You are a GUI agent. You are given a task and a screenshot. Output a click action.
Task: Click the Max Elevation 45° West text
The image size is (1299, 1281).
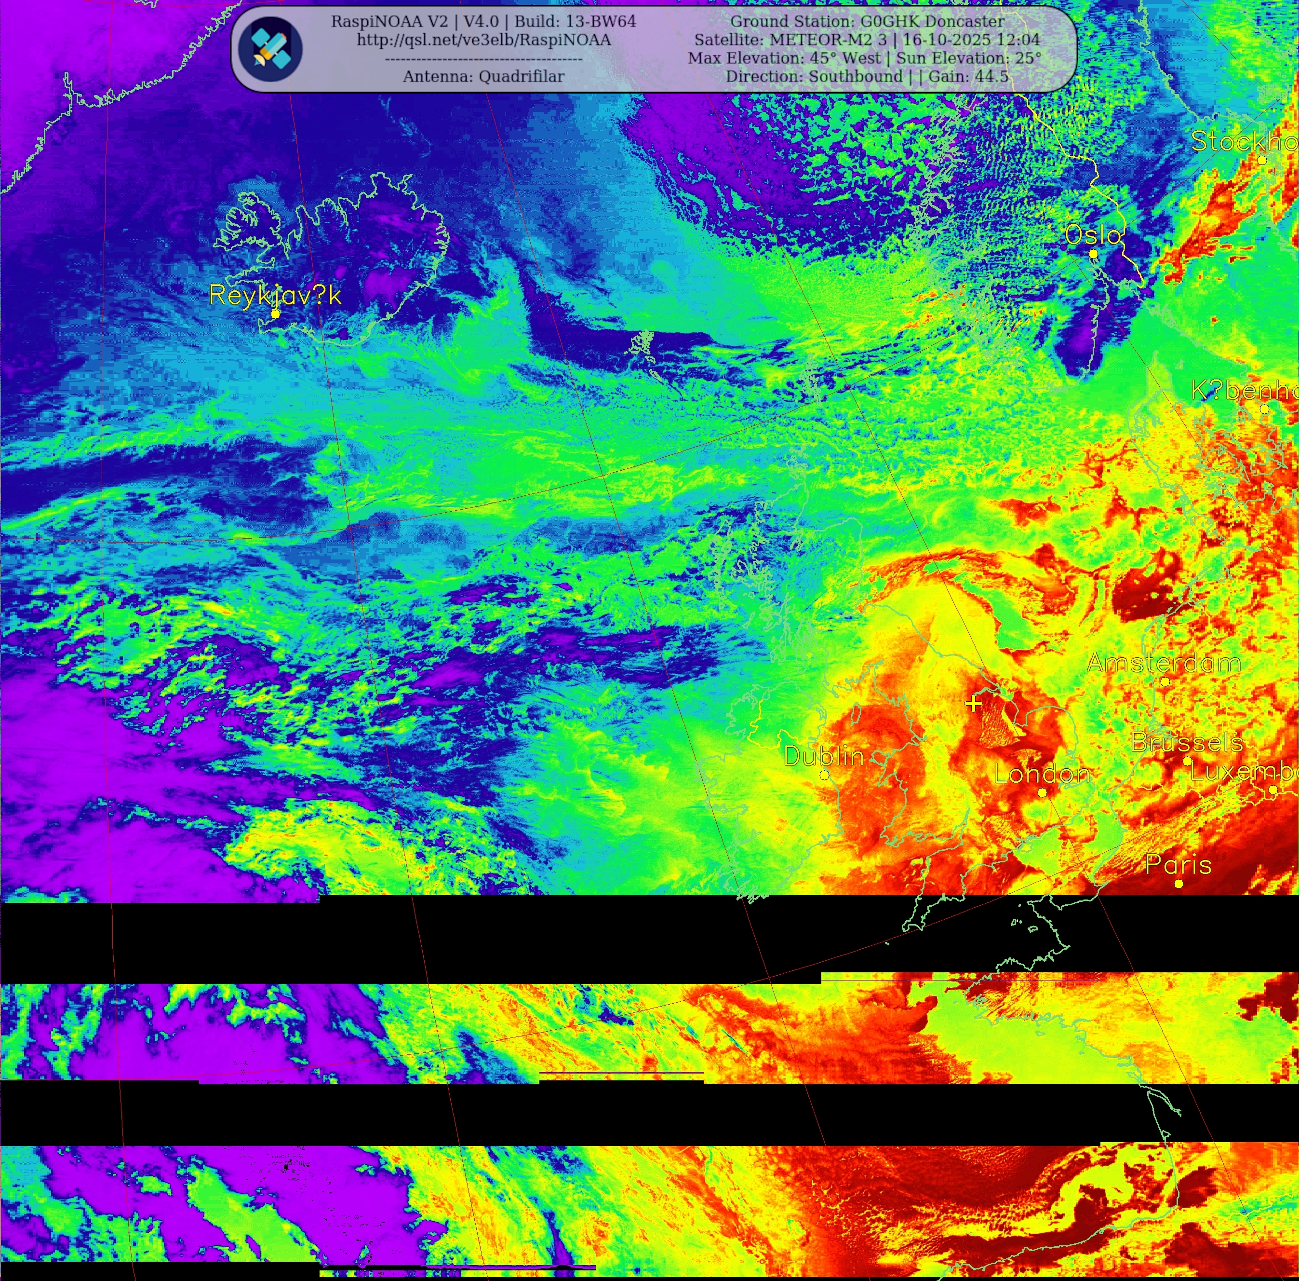(x=784, y=58)
